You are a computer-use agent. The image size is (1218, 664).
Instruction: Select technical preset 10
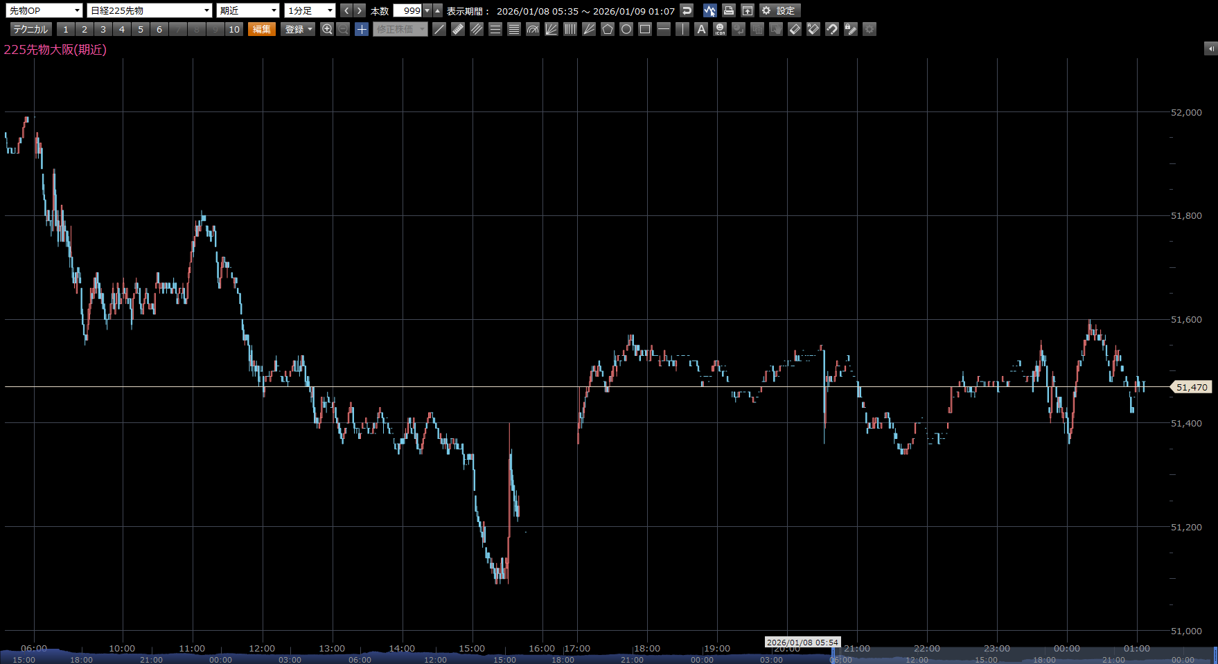[234, 29]
